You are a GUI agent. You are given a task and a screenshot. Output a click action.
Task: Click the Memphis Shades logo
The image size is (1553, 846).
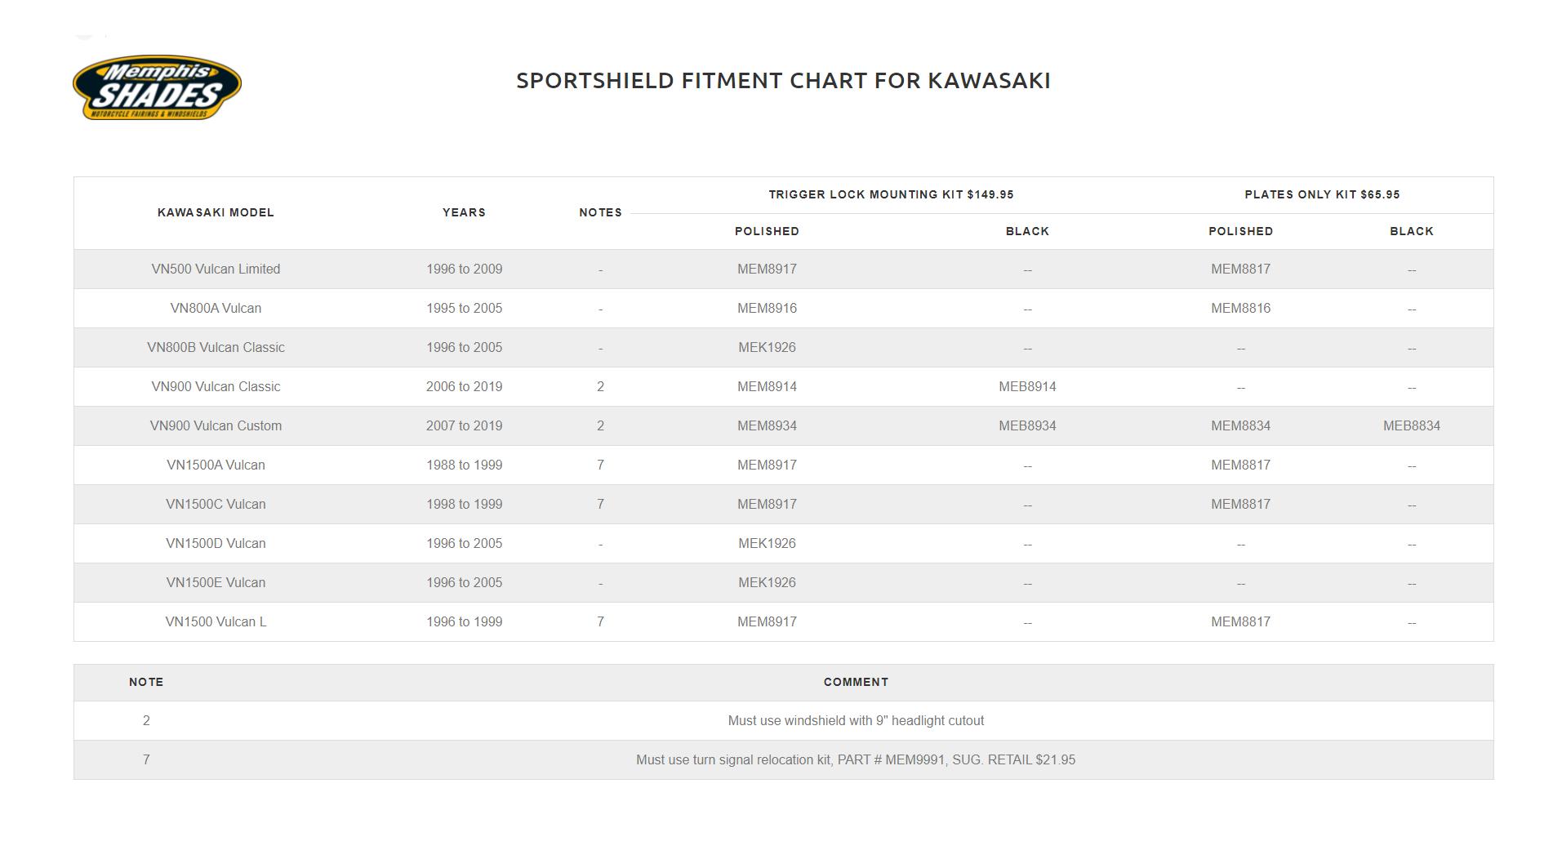tap(157, 88)
